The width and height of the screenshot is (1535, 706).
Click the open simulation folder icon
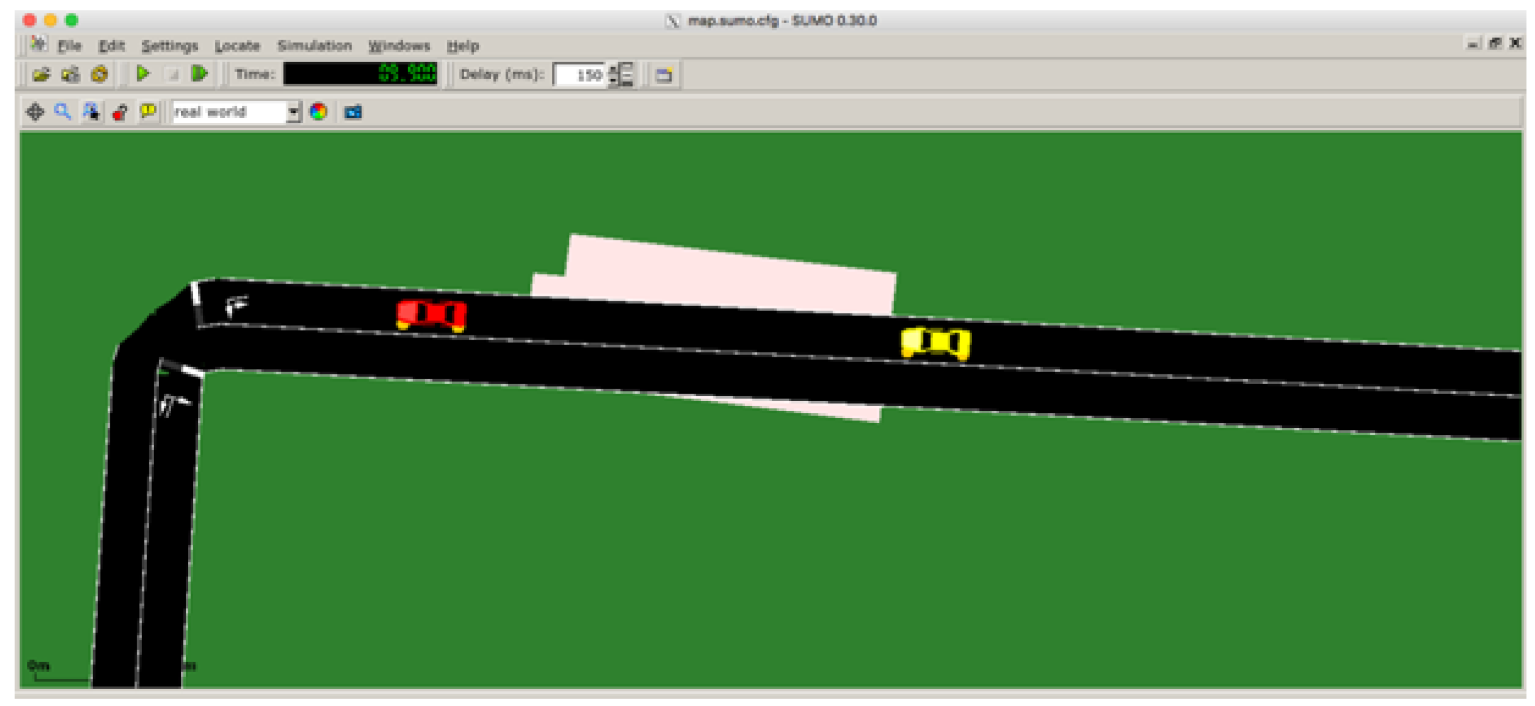tap(41, 75)
